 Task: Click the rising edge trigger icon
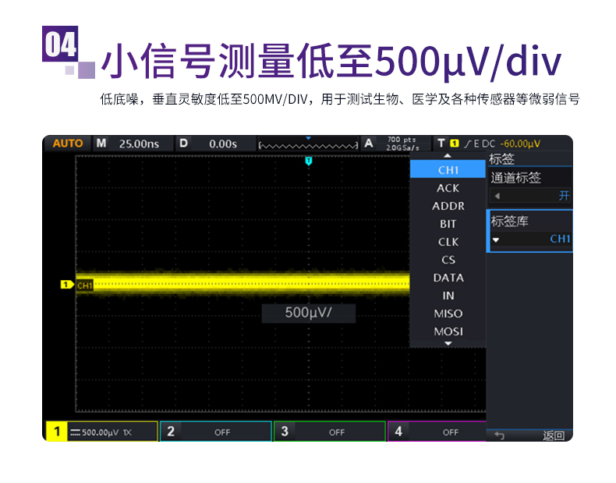467,144
